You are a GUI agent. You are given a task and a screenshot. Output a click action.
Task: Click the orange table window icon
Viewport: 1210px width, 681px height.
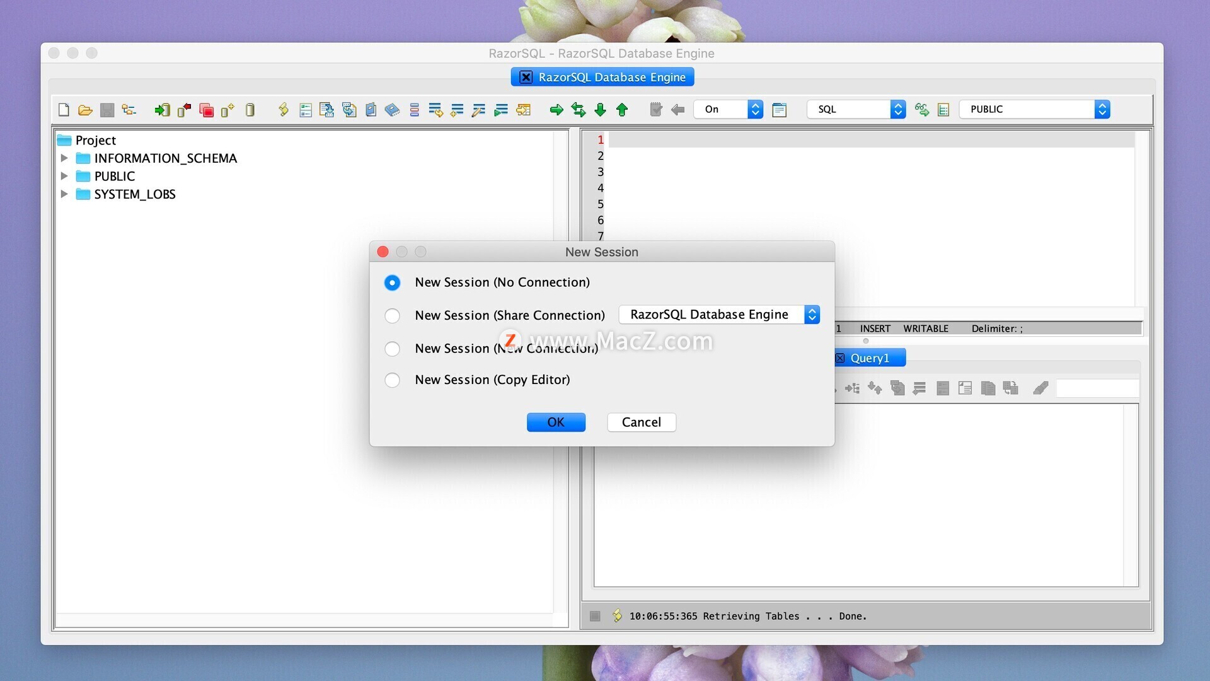click(523, 110)
